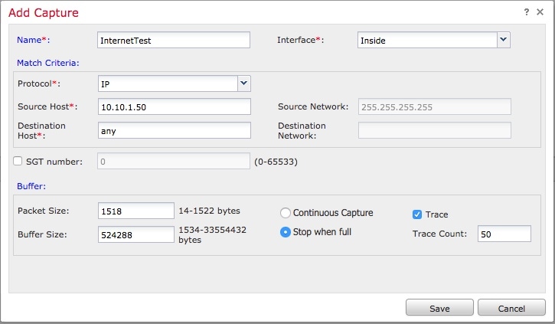Viewport: 555px width, 324px height.
Task: Click the Source Network mask field
Action: point(435,106)
